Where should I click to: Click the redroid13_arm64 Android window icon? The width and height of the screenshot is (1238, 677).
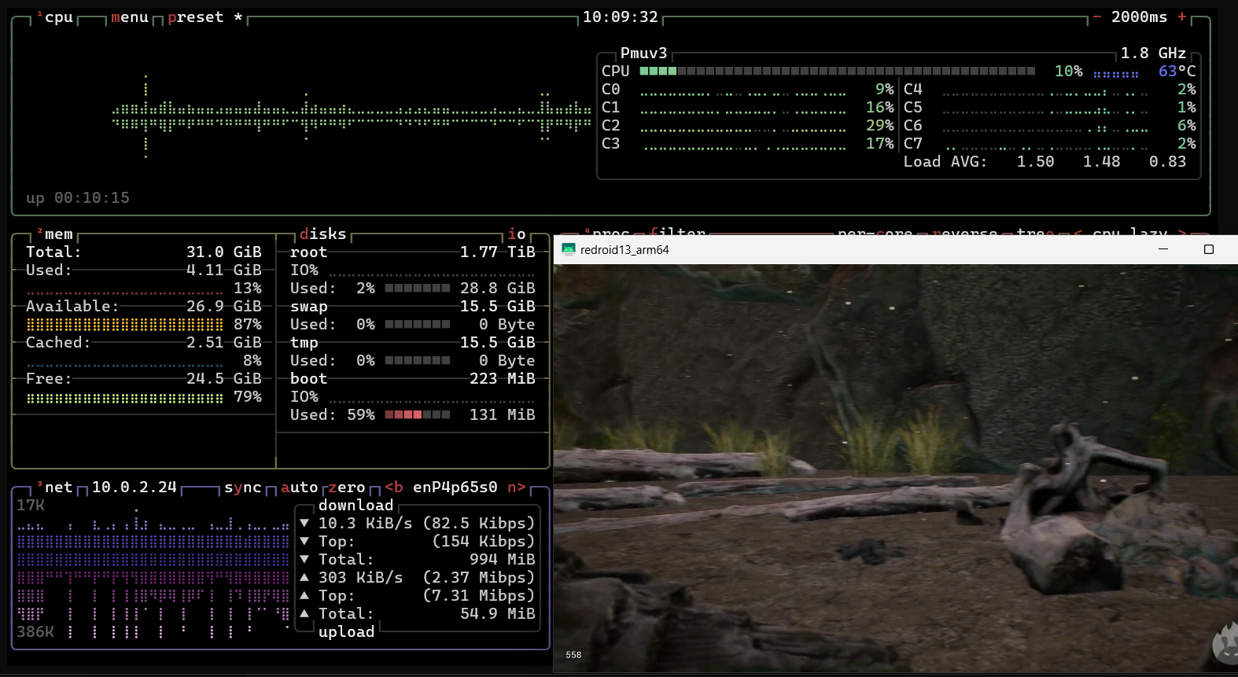pyautogui.click(x=569, y=250)
